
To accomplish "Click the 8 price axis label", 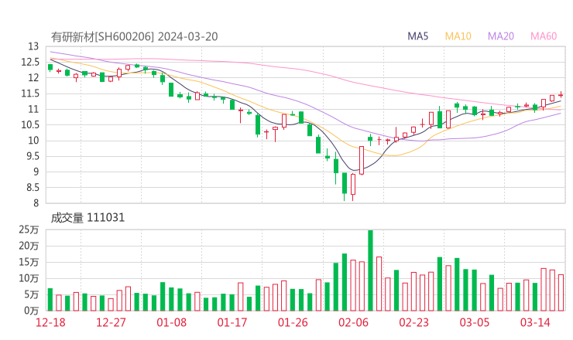I will [36, 203].
